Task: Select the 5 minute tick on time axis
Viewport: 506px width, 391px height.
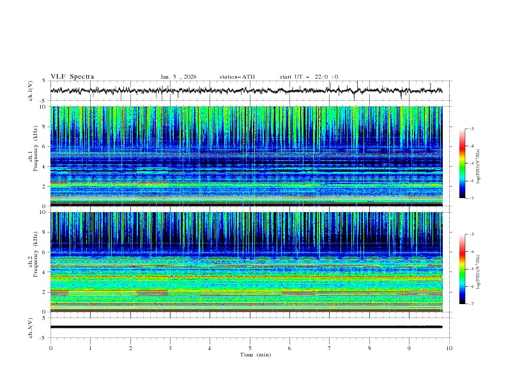Action: coord(250,348)
